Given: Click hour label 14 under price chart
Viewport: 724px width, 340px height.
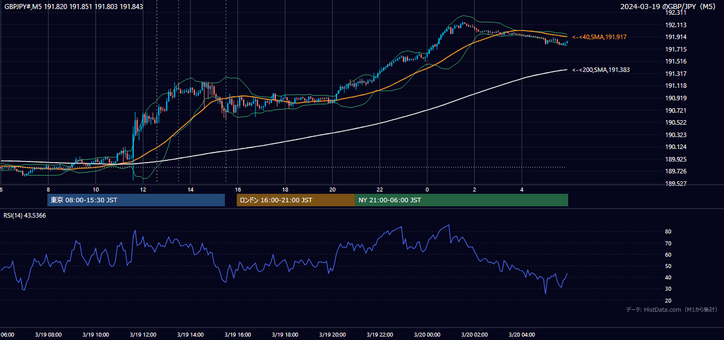Looking at the screenshot, I should point(191,190).
